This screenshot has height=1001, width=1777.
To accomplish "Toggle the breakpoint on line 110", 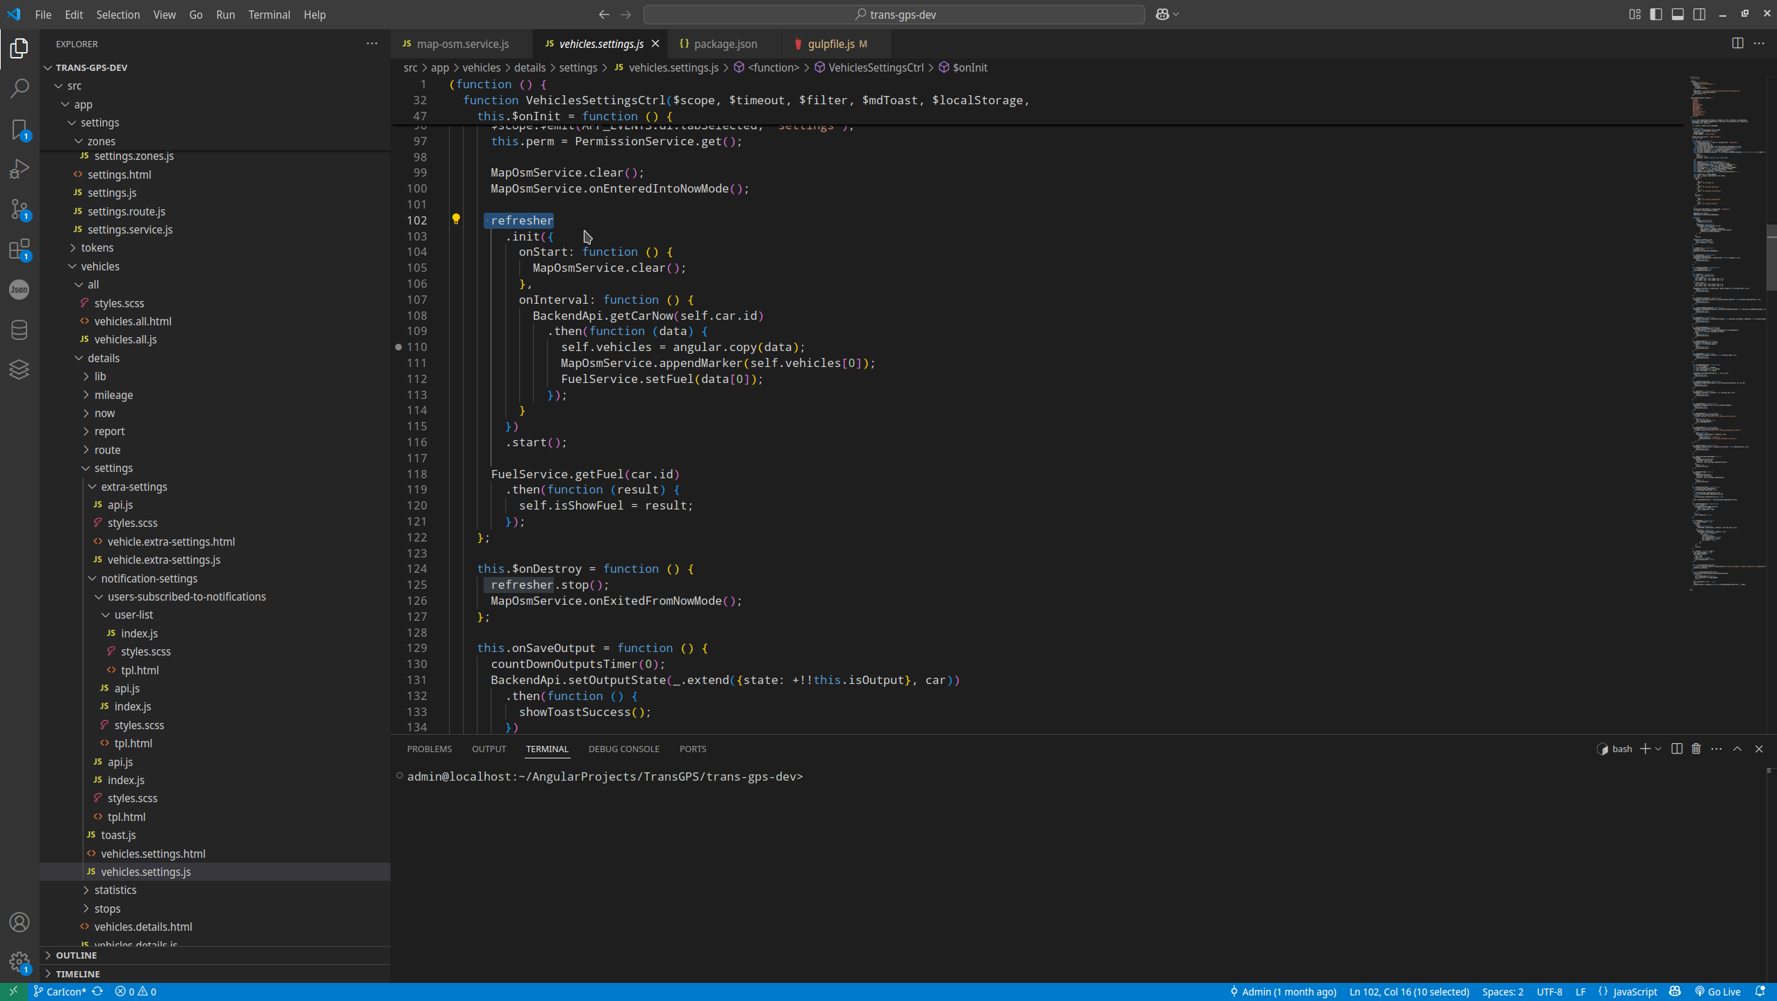I will pos(398,347).
